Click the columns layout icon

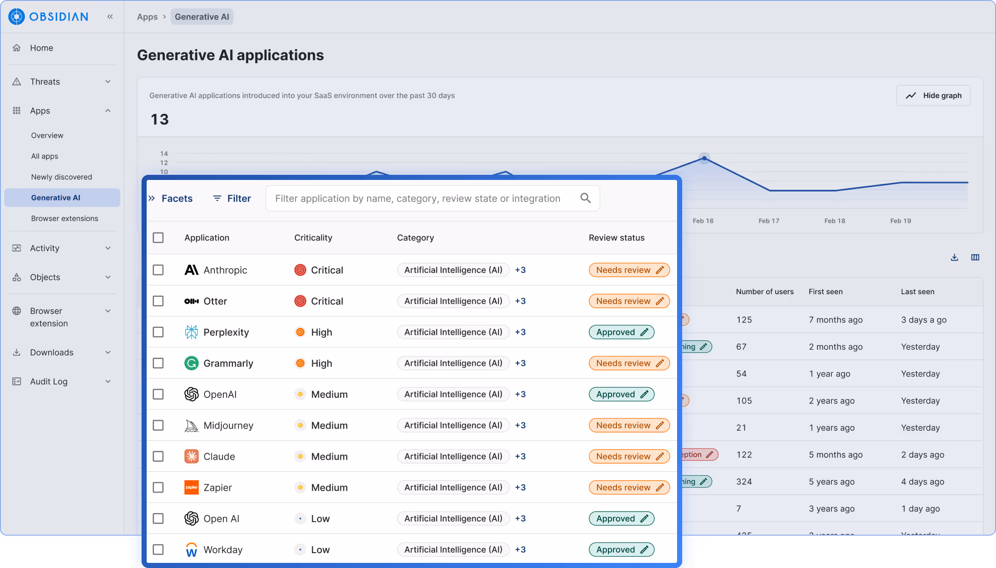[x=975, y=257]
